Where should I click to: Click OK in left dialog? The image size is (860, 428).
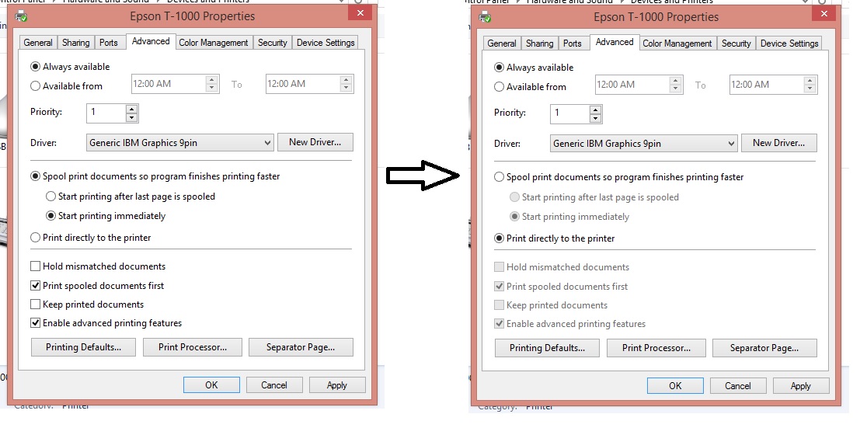212,385
